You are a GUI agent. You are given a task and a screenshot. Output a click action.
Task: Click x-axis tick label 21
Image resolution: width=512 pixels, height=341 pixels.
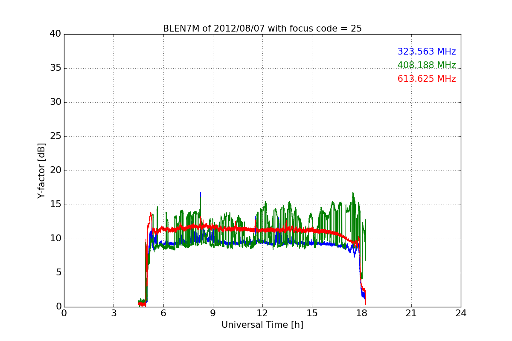pos(411,313)
